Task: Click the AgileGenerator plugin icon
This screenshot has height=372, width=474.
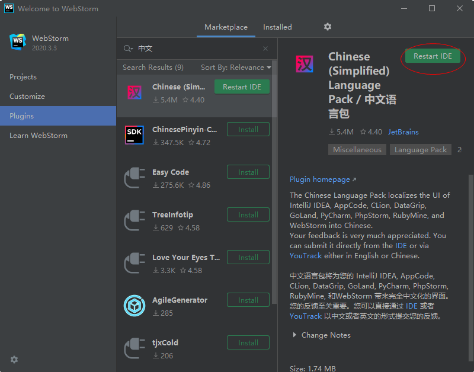Action: pyautogui.click(x=134, y=306)
